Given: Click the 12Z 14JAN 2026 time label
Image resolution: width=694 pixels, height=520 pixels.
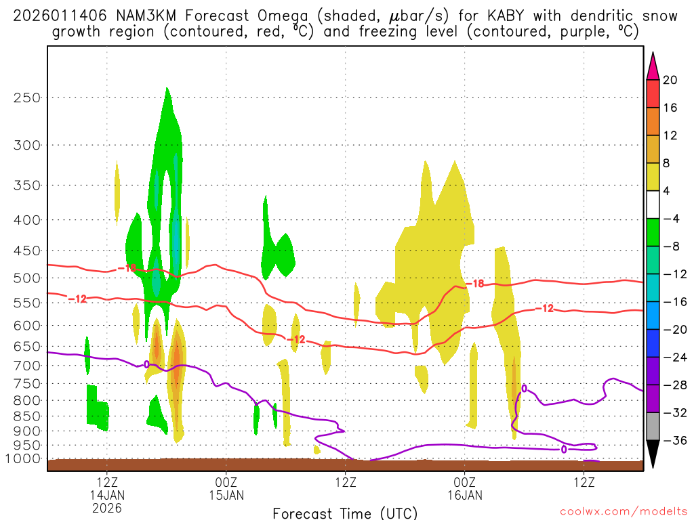Looking at the screenshot, I should click(107, 495).
